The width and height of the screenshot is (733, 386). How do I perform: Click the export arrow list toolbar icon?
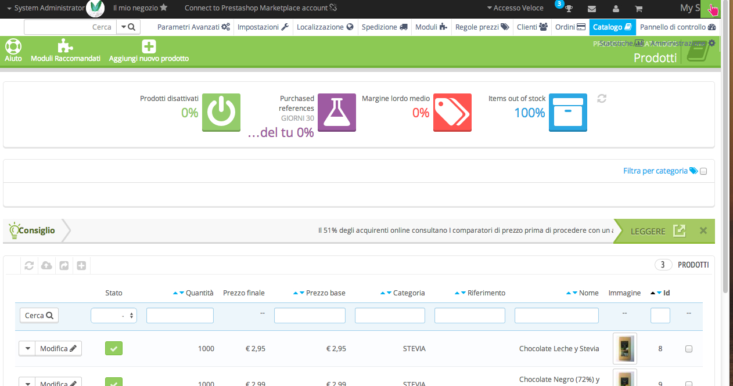pos(64,265)
